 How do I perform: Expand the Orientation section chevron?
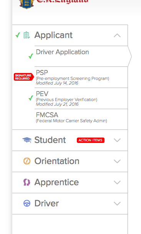click(x=117, y=161)
